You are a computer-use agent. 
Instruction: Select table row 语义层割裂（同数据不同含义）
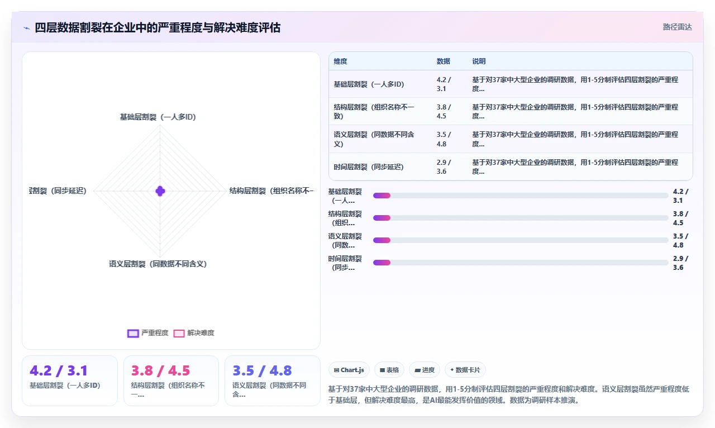pyautogui.click(x=511, y=139)
